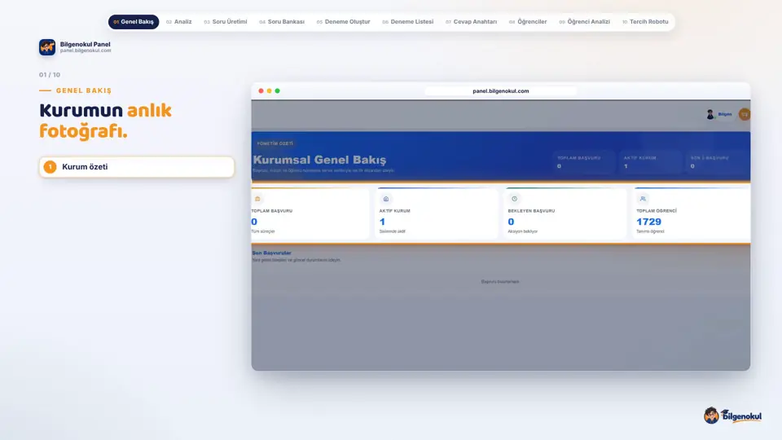Image resolution: width=782 pixels, height=440 pixels.
Task: Click the Toplam Öğrenci people icon
Action: pyautogui.click(x=643, y=199)
